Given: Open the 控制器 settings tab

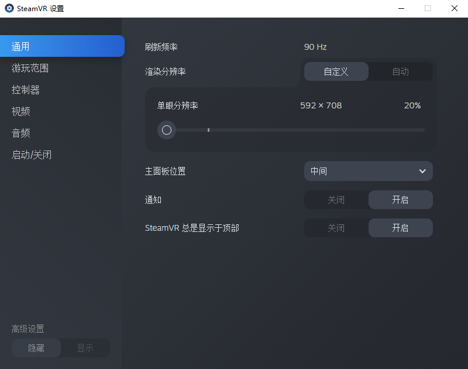Looking at the screenshot, I should click(x=25, y=90).
